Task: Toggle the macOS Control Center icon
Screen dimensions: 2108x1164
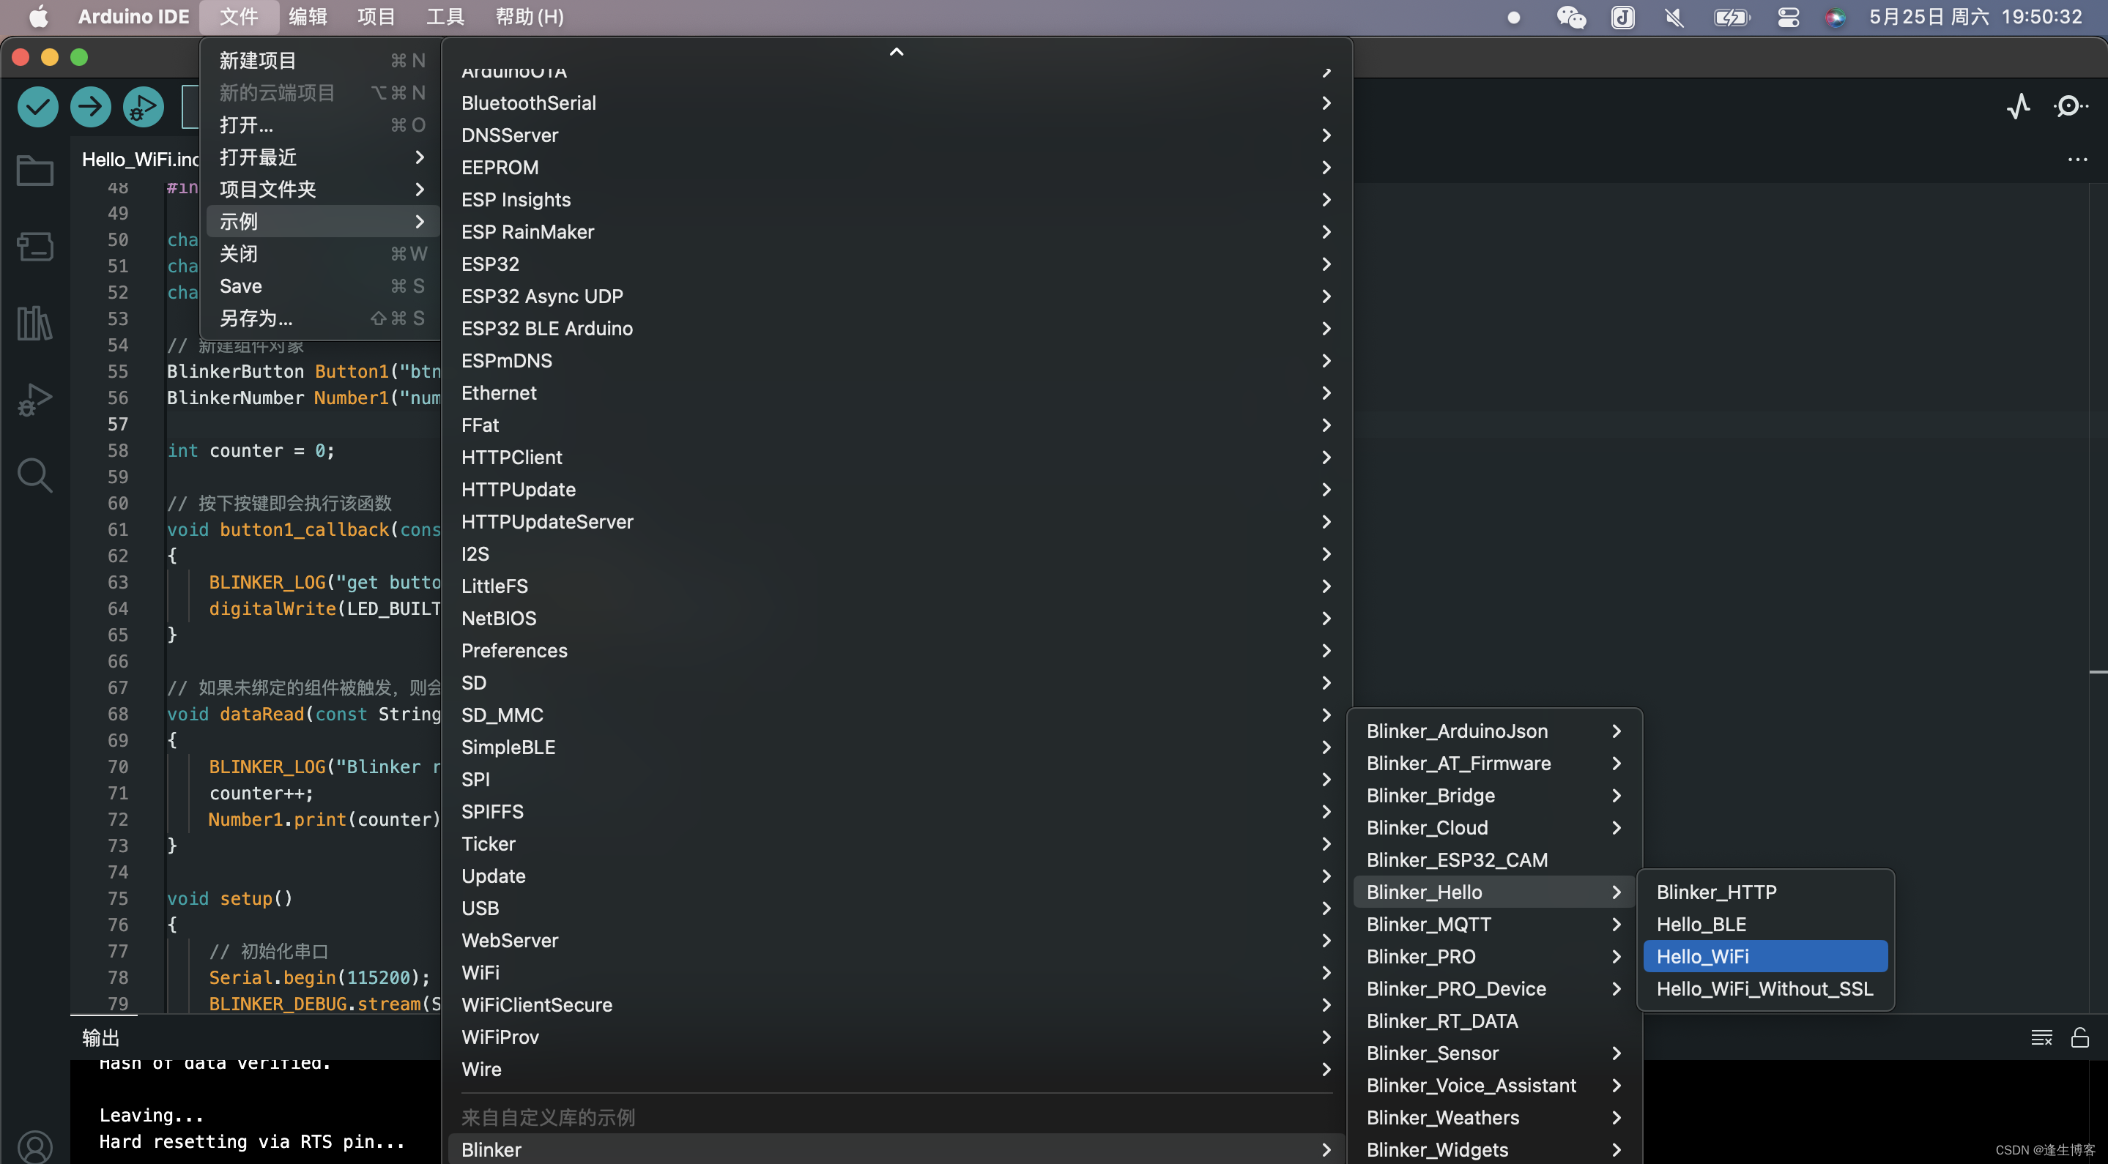Action: [1788, 17]
